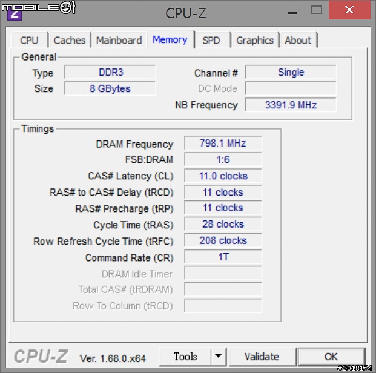Click the empty DRAM Idle Timer field
Viewport: 376px width, 373px height.
point(223,273)
